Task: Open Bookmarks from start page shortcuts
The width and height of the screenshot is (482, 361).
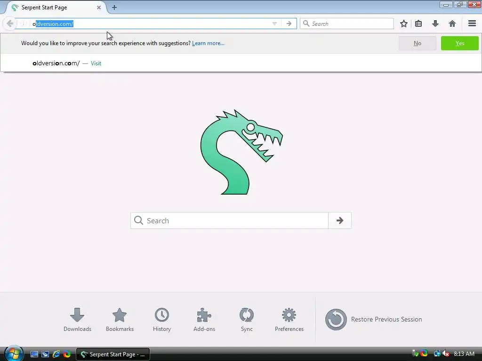Action: (120, 320)
